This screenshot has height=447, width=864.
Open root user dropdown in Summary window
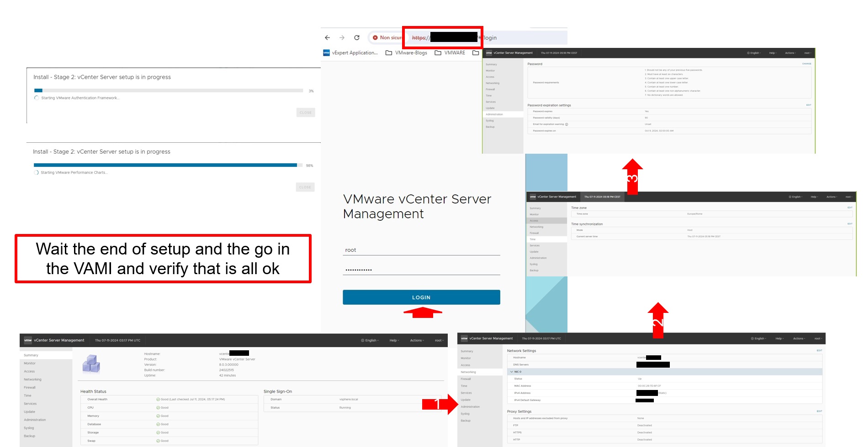[x=439, y=340]
